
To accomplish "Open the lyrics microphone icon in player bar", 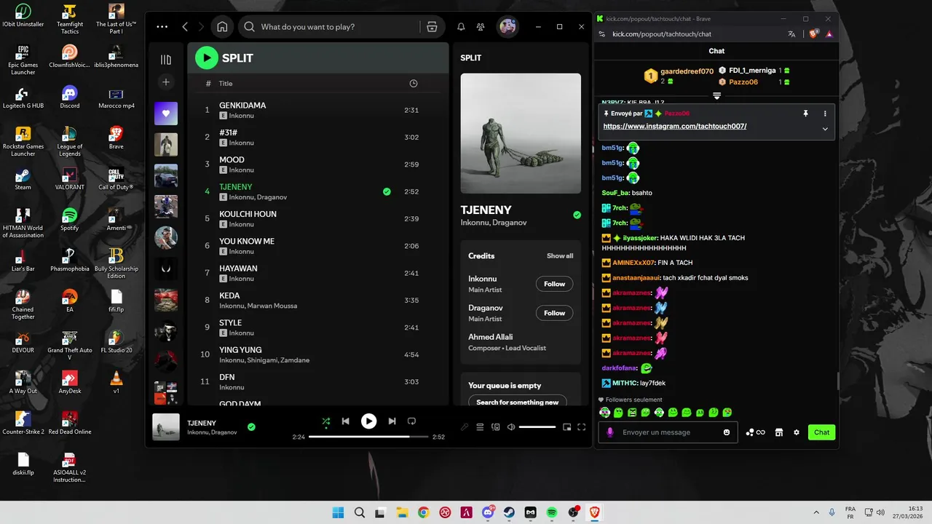I will [465, 427].
